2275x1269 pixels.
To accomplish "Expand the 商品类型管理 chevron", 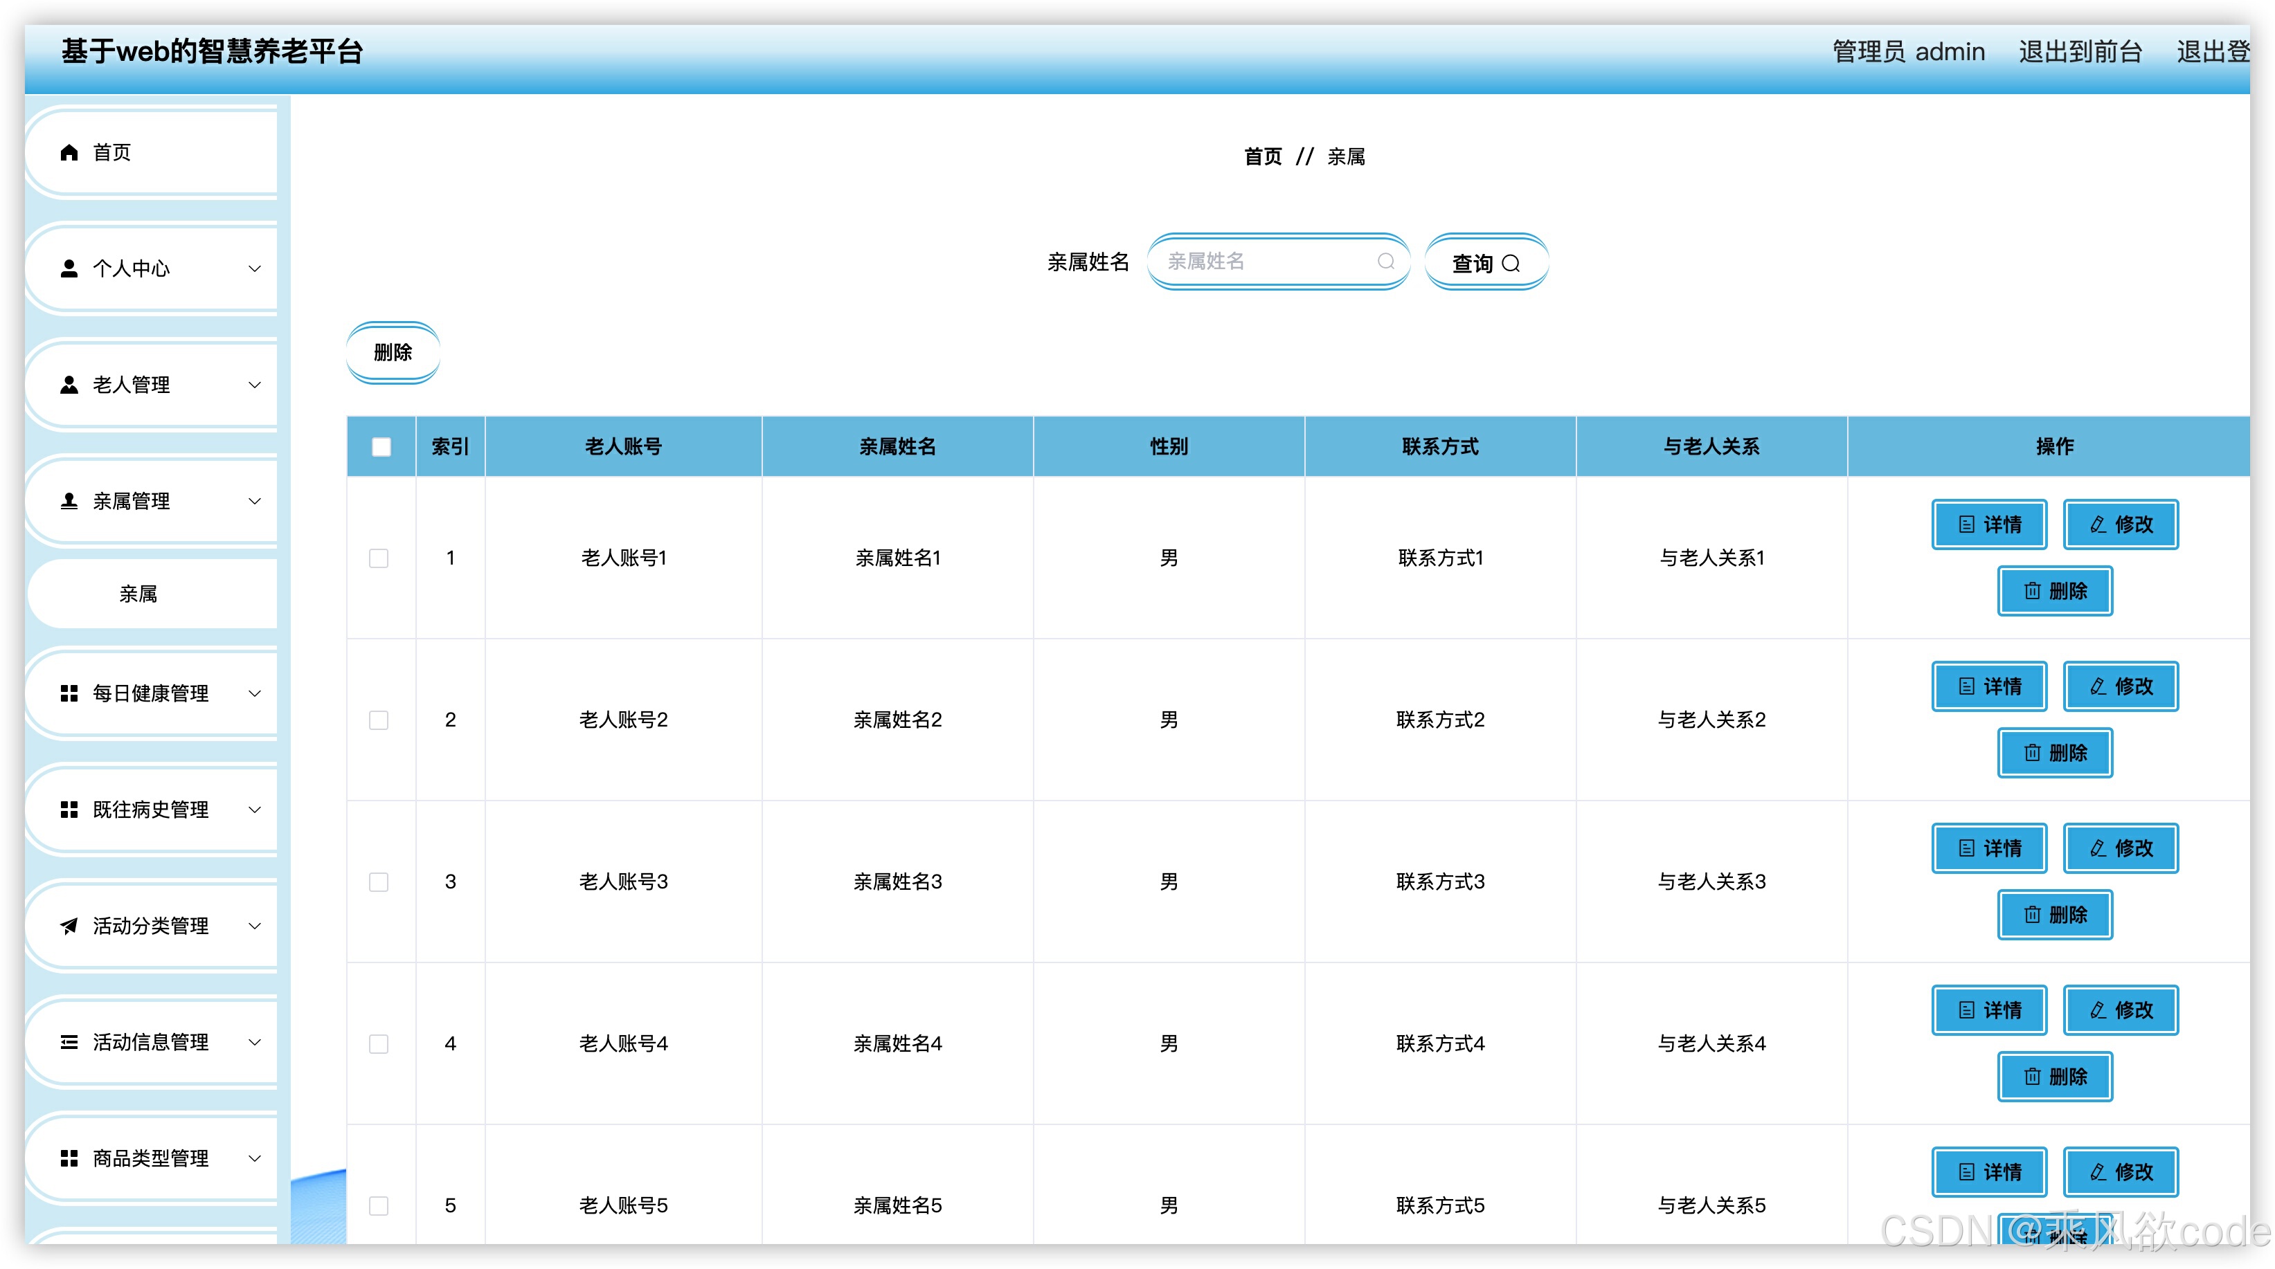I will [x=254, y=1159].
